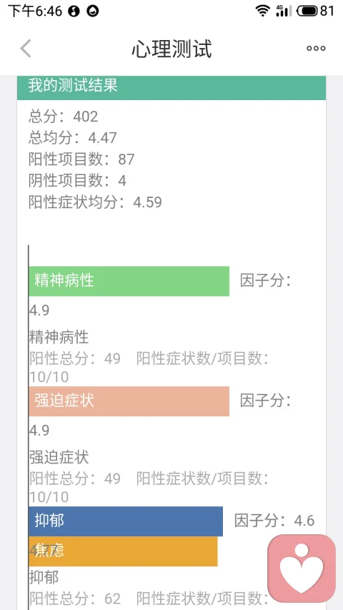Select the salmon 强迫症状 bar
The height and width of the screenshot is (610, 343).
click(x=129, y=401)
